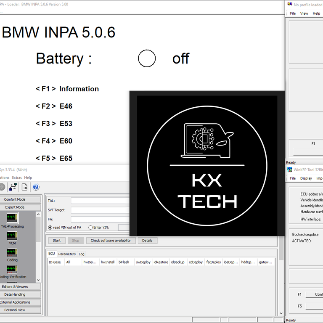Viewport: 323px width, 323px height.
Task: Click the cdDeploy column header
Action: pyautogui.click(x=196, y=262)
